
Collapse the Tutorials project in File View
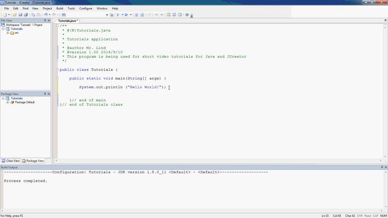[x=3, y=29]
